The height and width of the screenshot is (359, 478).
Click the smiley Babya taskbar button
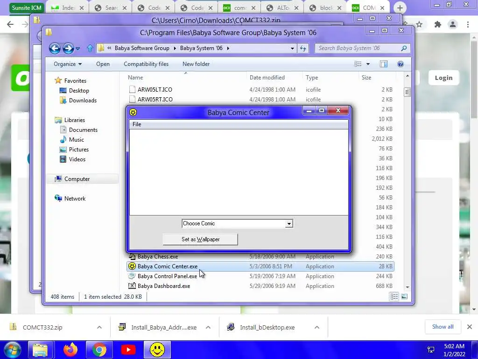pyautogui.click(x=157, y=350)
